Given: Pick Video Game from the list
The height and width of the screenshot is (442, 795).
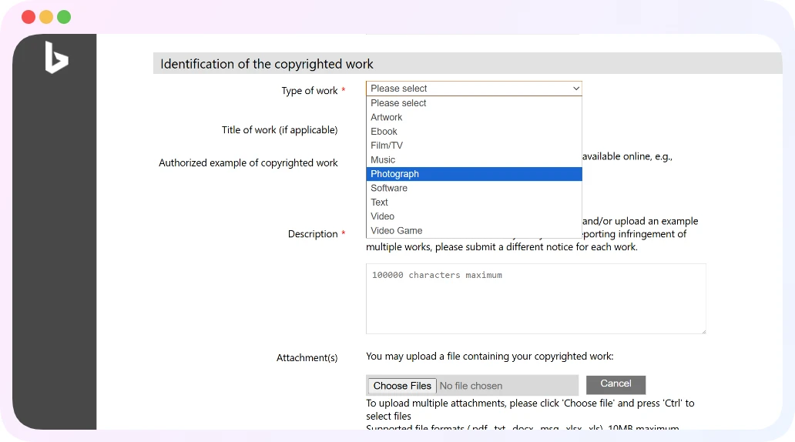Looking at the screenshot, I should (x=474, y=231).
